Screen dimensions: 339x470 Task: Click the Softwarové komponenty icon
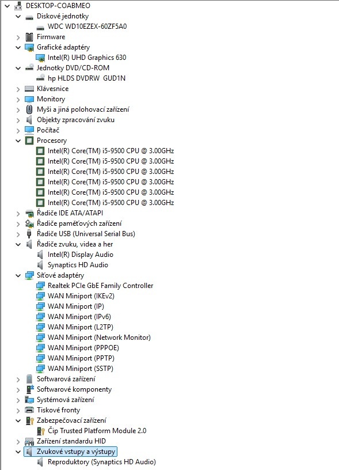tap(30, 389)
